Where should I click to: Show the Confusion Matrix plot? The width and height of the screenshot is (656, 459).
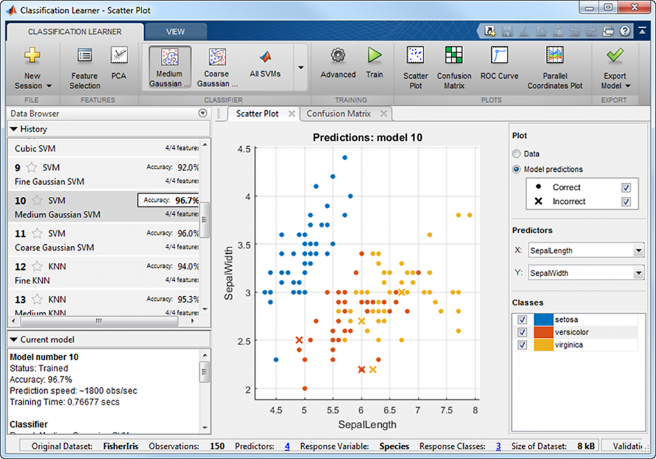point(454,56)
